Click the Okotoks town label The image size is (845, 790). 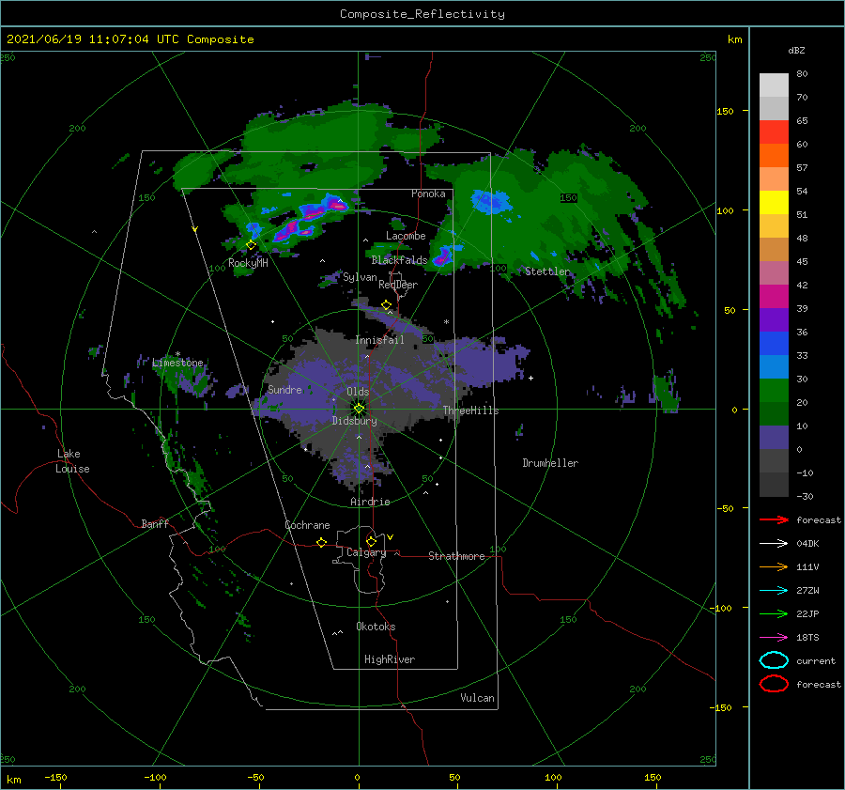tap(376, 627)
